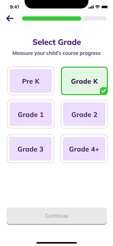Click the green filled part of progress bar
The width and height of the screenshot is (113, 246).
click(x=52, y=18)
